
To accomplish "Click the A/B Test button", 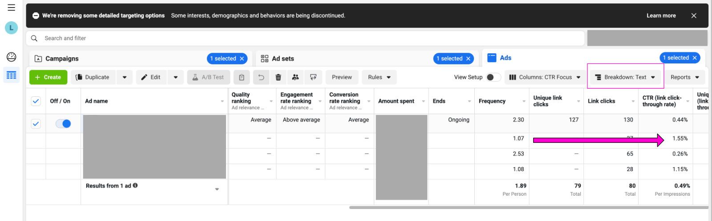I will 208,77.
